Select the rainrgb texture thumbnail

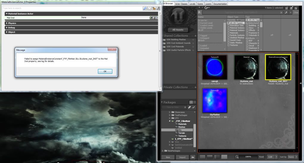[215, 67]
